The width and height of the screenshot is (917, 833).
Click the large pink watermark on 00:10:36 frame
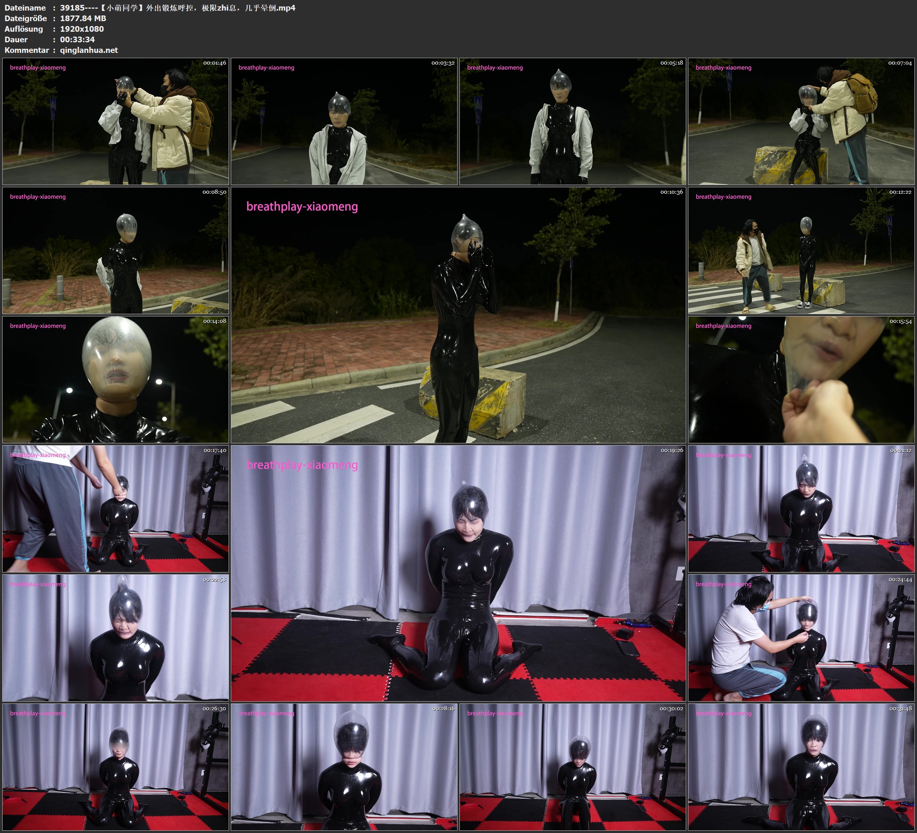pyautogui.click(x=302, y=207)
